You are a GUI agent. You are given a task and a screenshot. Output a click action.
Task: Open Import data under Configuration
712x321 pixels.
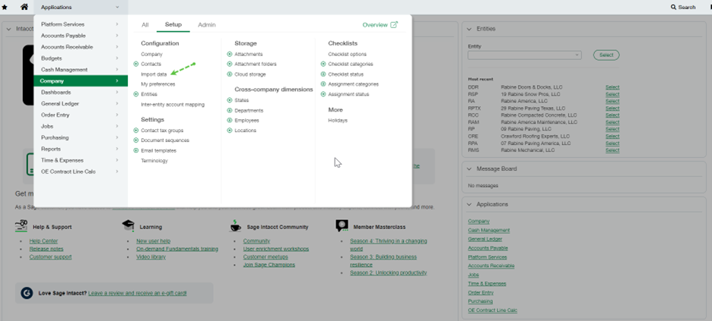pos(154,74)
